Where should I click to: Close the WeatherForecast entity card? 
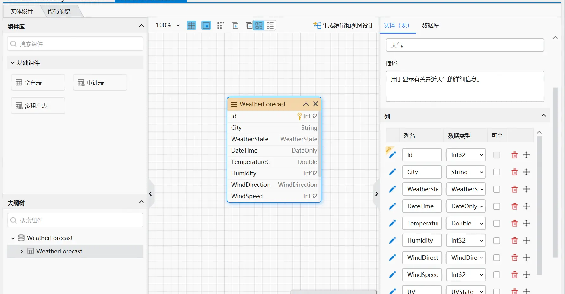(315, 104)
